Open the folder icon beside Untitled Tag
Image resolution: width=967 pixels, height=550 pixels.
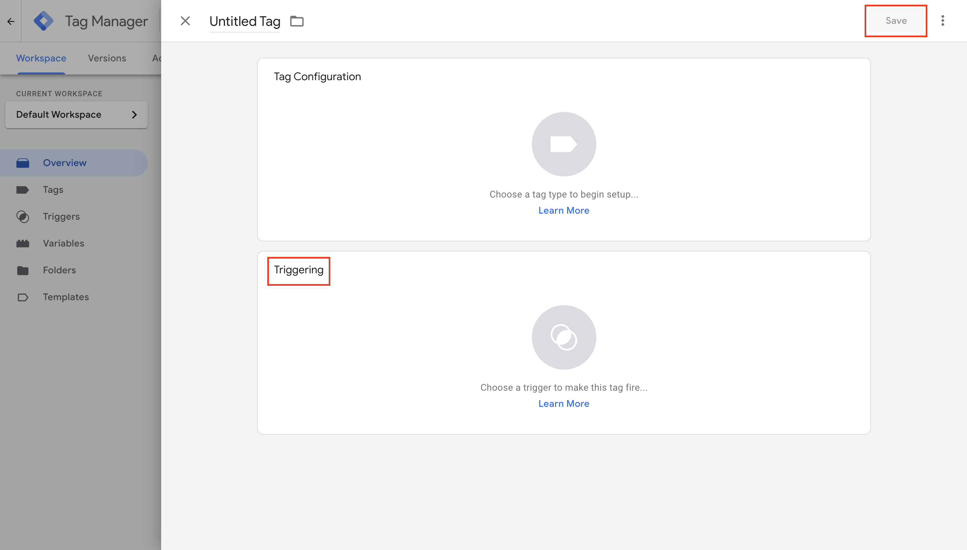(x=297, y=21)
